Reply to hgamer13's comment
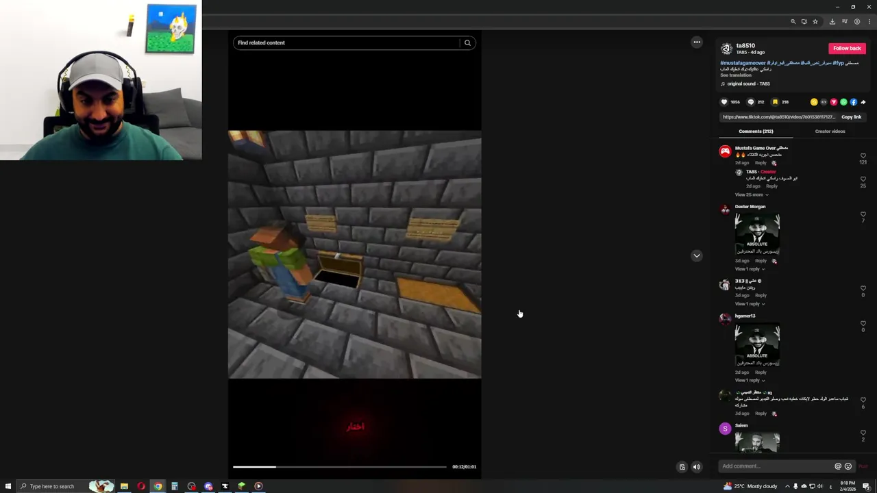Viewport: 877px width, 493px height. 761,372
